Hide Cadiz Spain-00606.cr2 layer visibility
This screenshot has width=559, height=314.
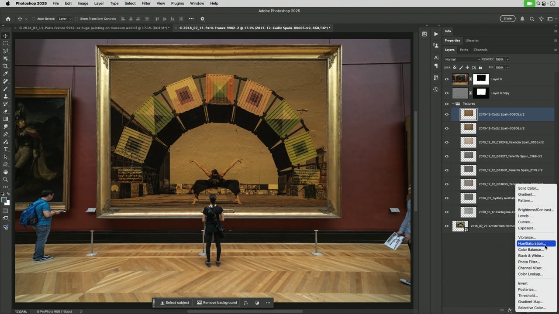[446, 128]
